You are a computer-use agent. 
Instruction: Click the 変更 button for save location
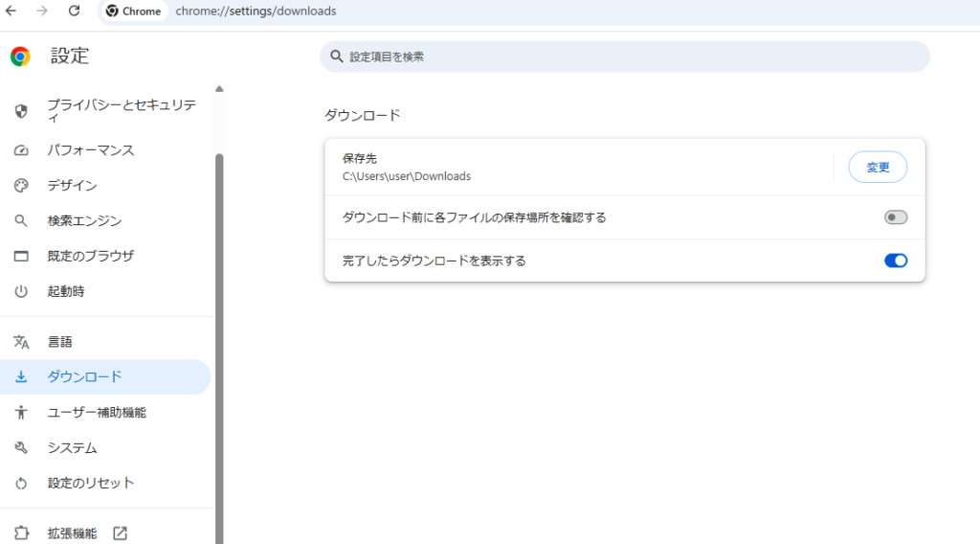tap(878, 168)
